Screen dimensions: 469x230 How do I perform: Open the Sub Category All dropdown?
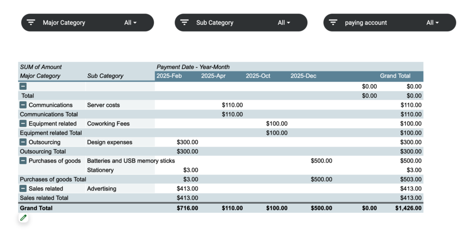(284, 23)
